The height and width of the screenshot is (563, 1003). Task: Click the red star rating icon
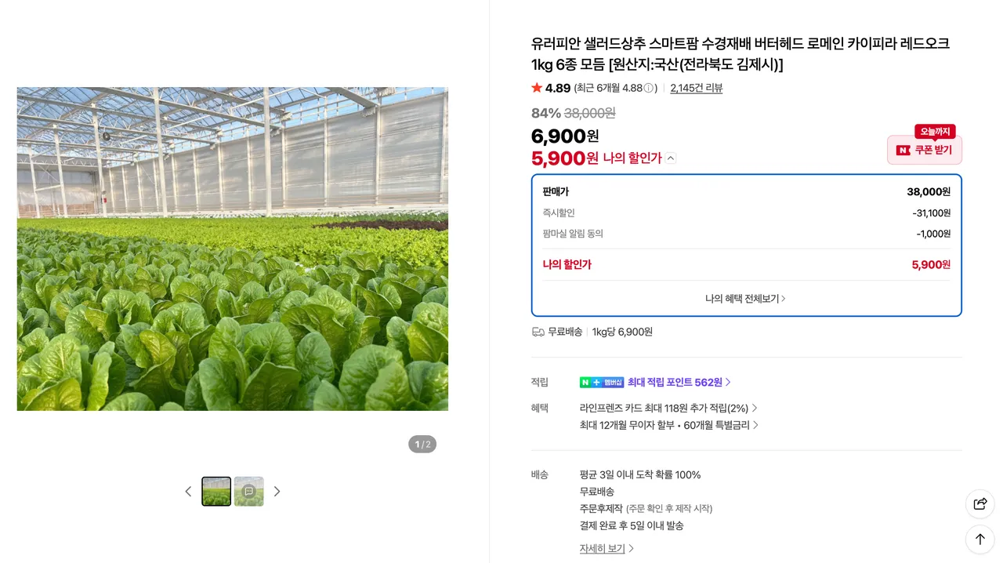coord(537,88)
